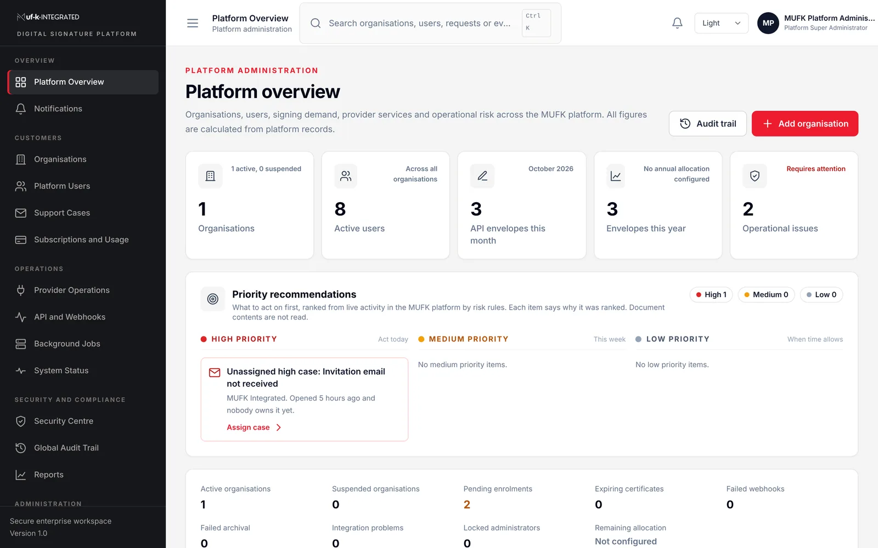Open the Organisations stat card

(250, 206)
